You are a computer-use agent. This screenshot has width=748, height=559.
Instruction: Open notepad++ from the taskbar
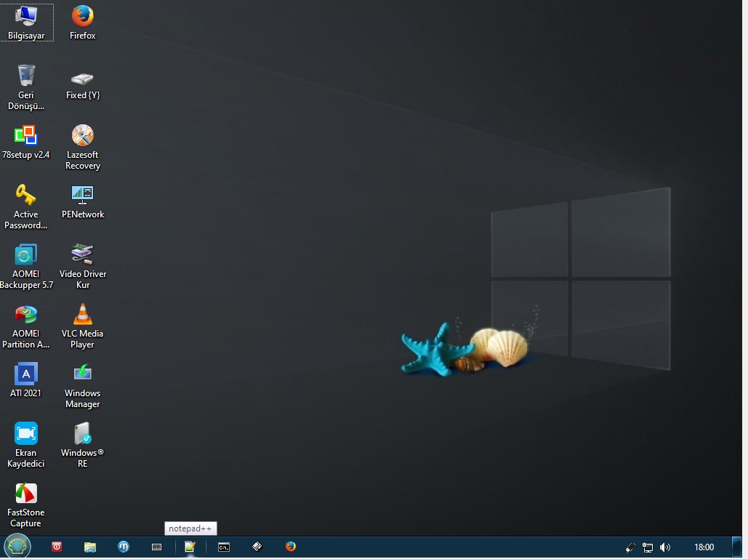(x=190, y=547)
